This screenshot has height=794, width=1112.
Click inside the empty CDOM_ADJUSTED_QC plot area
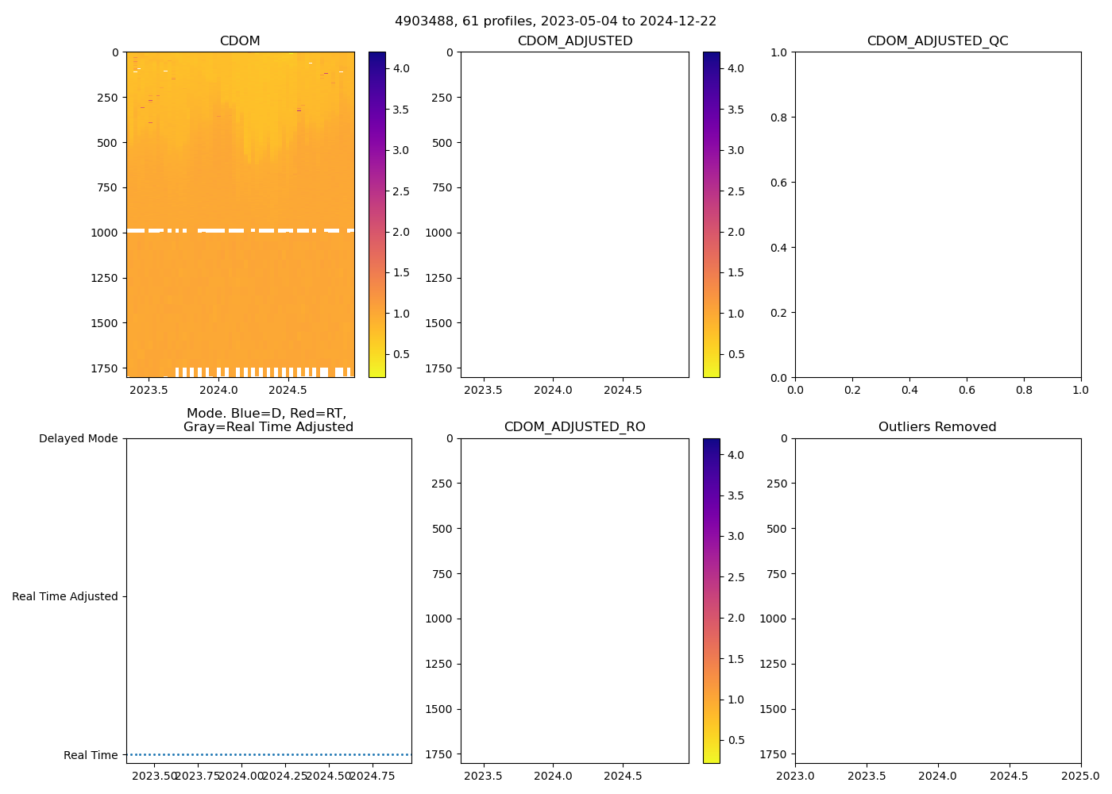[937, 214]
